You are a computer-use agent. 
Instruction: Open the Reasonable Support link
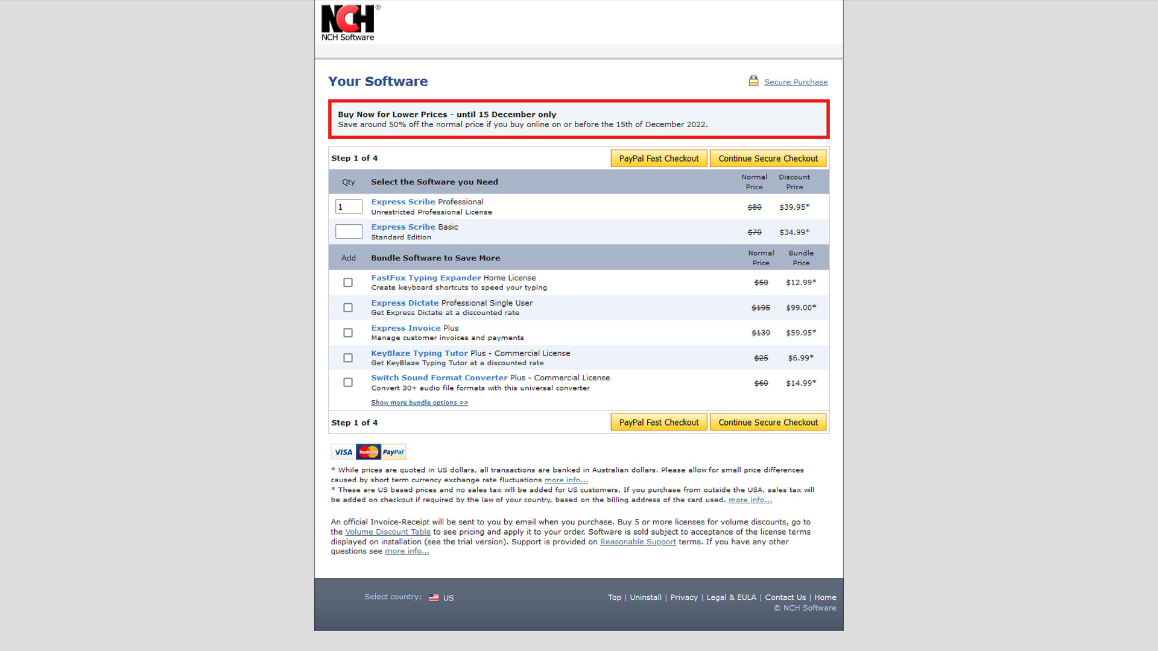638,542
